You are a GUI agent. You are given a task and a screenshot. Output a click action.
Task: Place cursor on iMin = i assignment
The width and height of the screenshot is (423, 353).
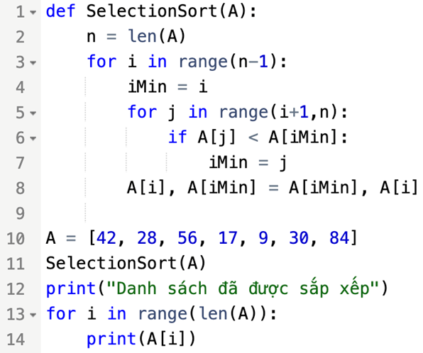point(167,86)
